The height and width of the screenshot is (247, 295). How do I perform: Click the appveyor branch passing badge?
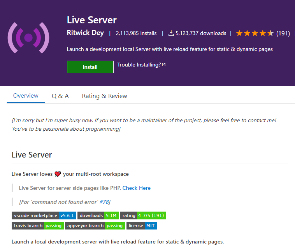point(95,226)
